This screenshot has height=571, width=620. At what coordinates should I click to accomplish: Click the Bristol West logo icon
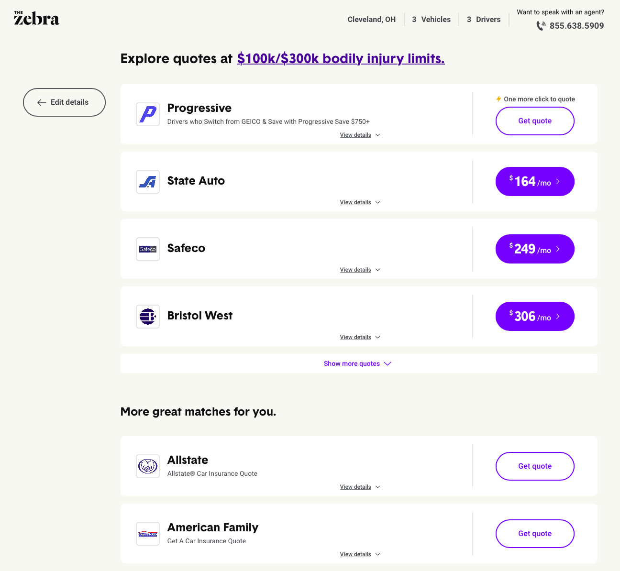(x=148, y=317)
